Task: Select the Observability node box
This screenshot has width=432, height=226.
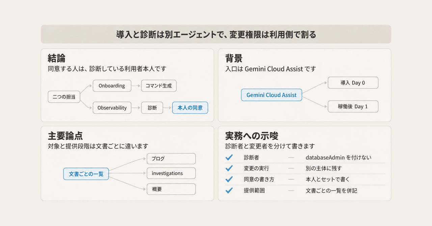Action: (x=112, y=108)
